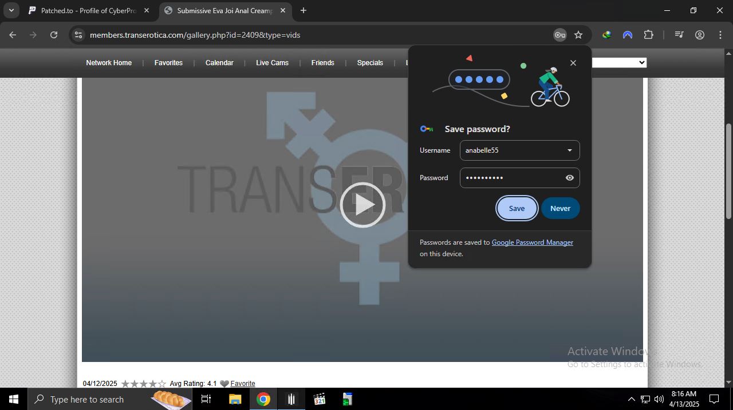Open the password key icon in address bar
Screen dimensions: 733x410
click(x=559, y=35)
